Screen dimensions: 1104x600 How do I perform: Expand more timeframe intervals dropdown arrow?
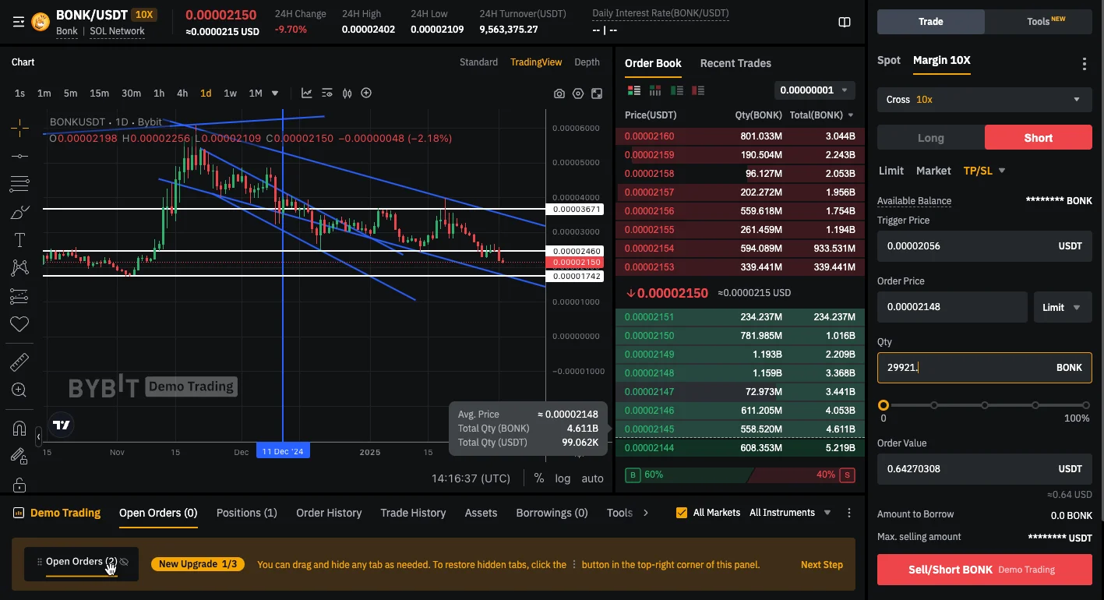tap(275, 94)
